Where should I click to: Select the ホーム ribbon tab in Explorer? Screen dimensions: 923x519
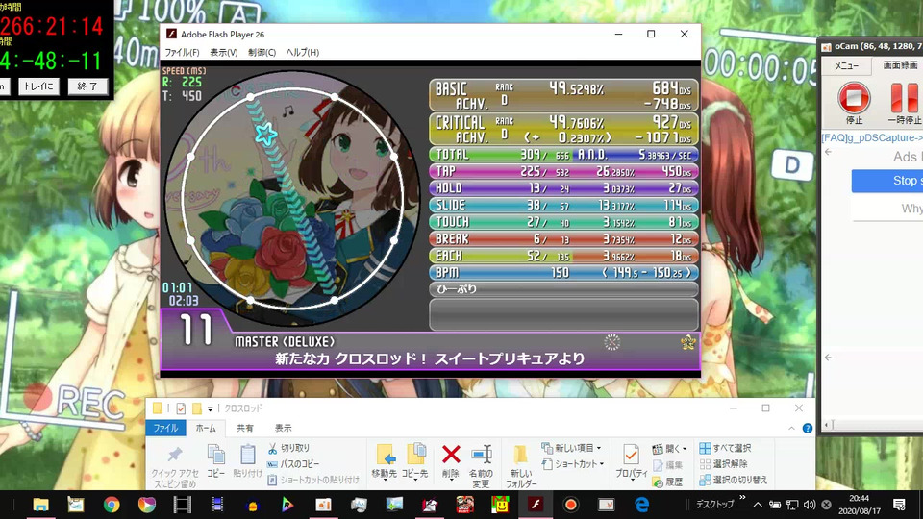(x=206, y=428)
